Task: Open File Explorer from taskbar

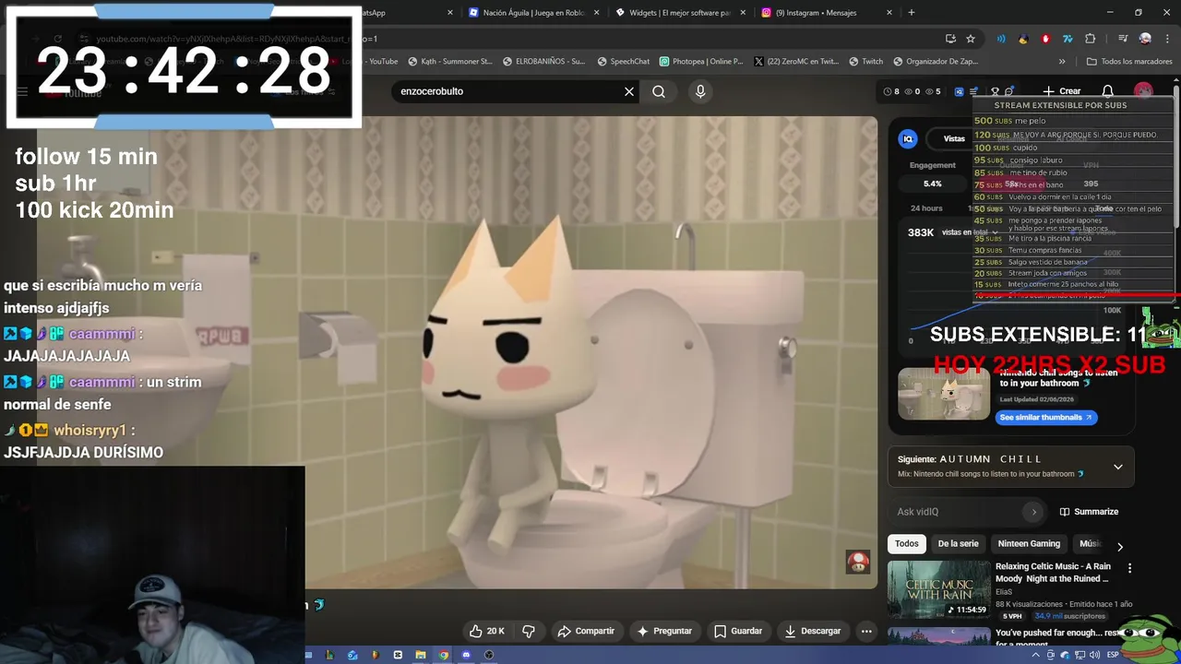Action: (421, 655)
